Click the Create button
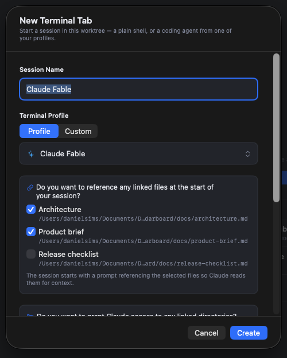287x358 pixels. pyautogui.click(x=249, y=333)
